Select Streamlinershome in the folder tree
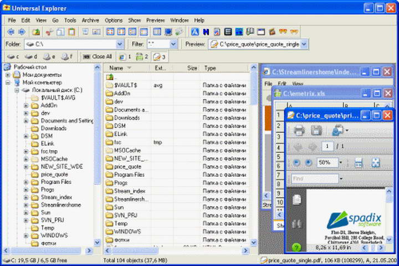Viewport: 399px width, 266px height. coord(61,205)
